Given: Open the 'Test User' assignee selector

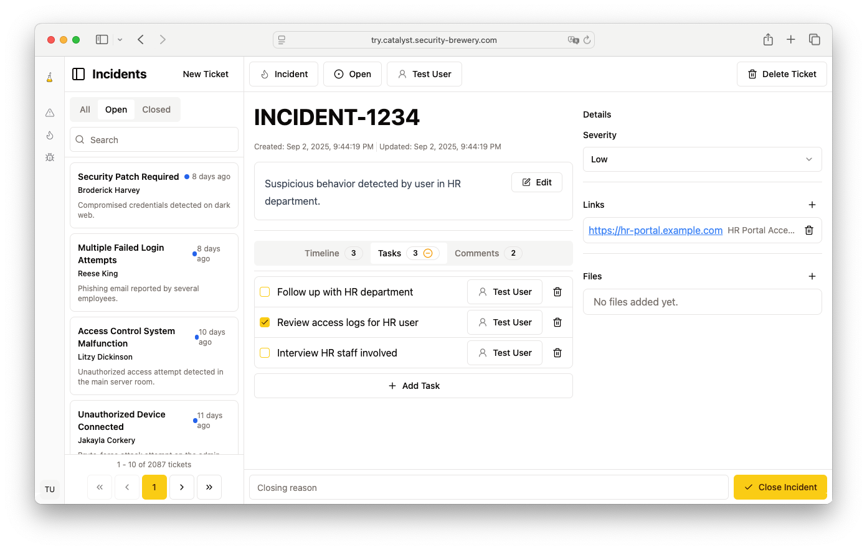Looking at the screenshot, I should pos(424,73).
